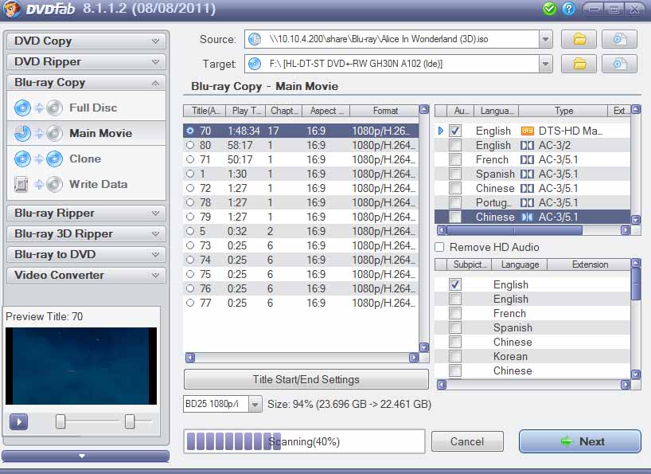Uncheck the first English subpicture checkbox
Image resolution: width=651 pixels, height=474 pixels.
tap(455, 284)
